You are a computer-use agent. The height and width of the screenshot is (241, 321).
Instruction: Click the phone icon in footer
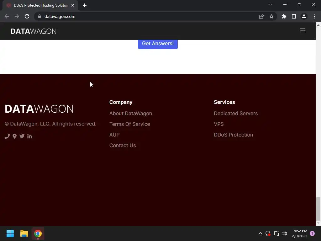[x=7, y=136]
